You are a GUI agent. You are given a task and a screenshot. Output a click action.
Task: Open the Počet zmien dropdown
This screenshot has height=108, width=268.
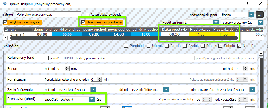coord(216,22)
